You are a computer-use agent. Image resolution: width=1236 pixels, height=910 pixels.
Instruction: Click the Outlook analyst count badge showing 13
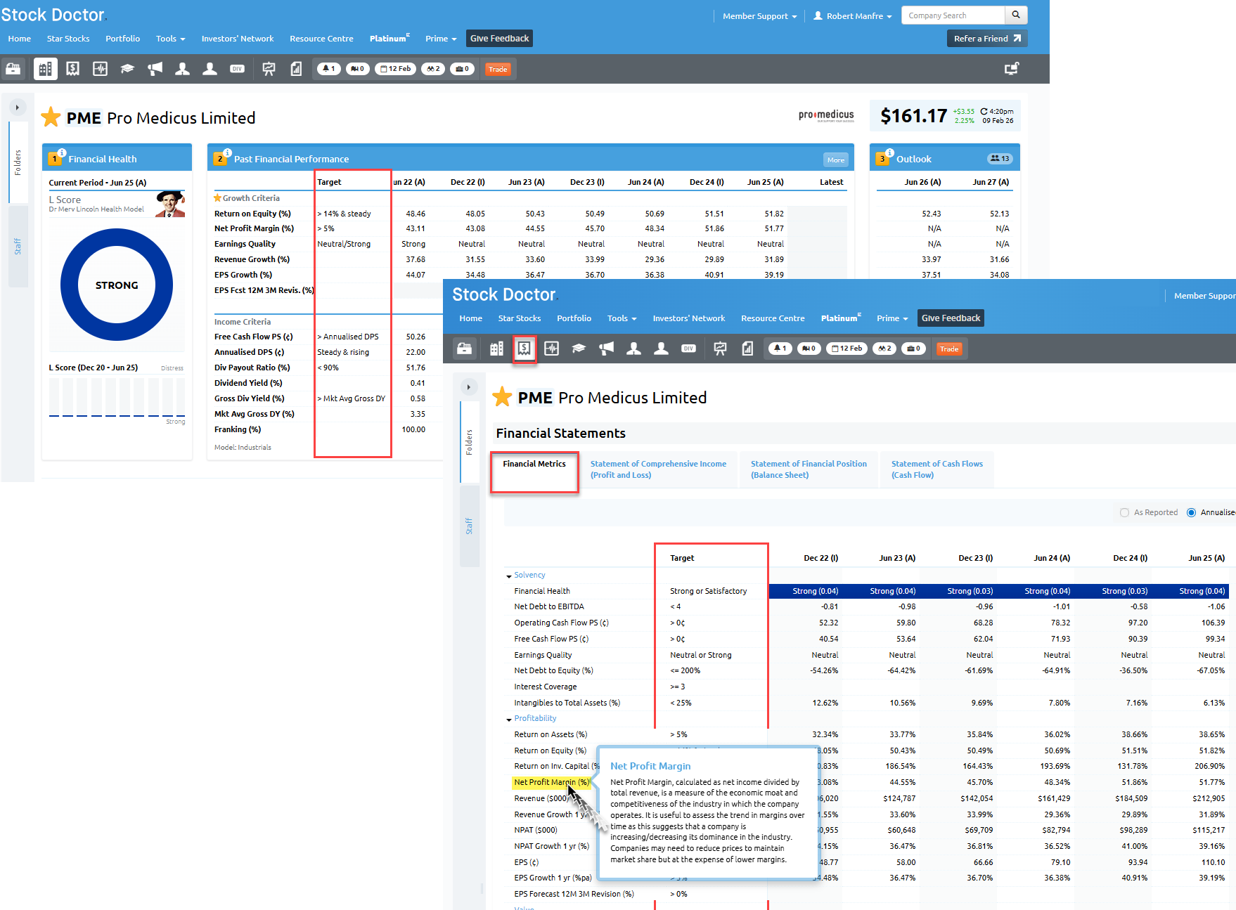point(999,159)
